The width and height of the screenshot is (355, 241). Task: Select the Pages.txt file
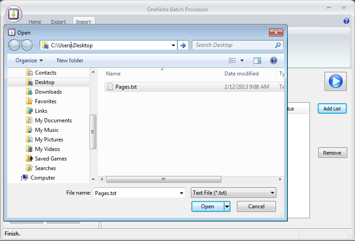tap(126, 87)
